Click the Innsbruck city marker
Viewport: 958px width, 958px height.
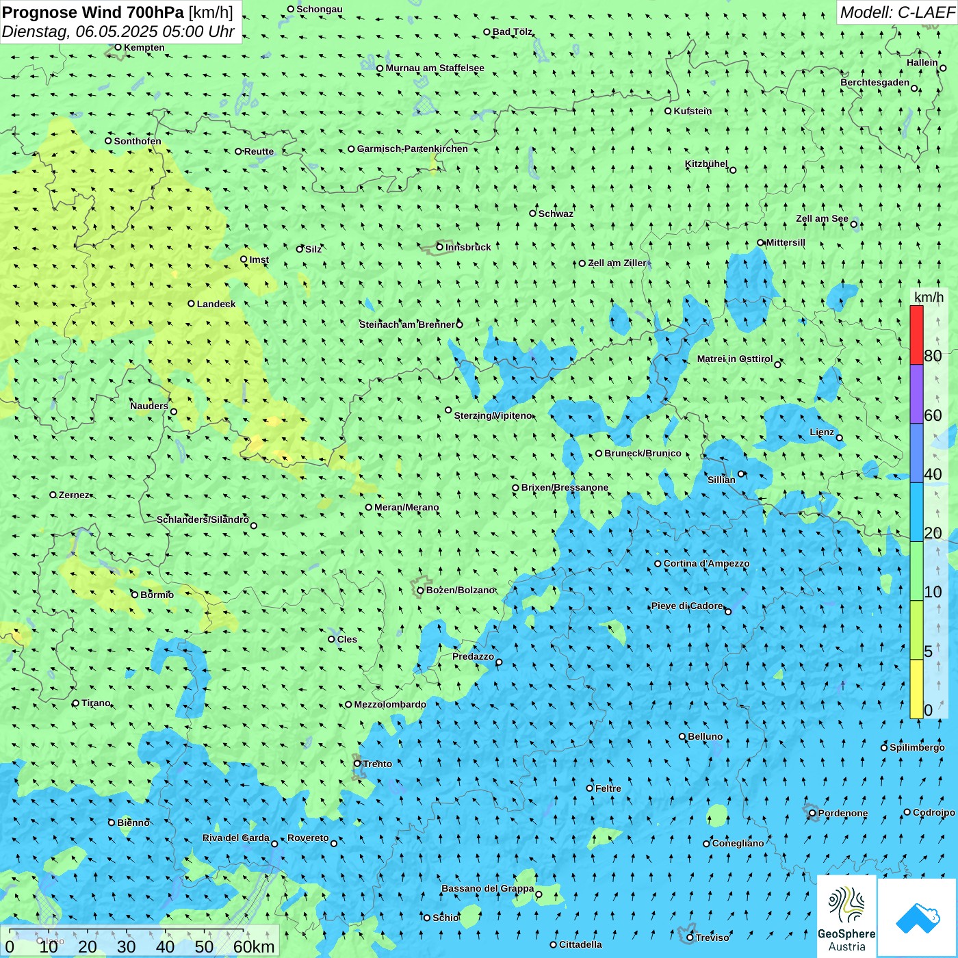(x=440, y=247)
